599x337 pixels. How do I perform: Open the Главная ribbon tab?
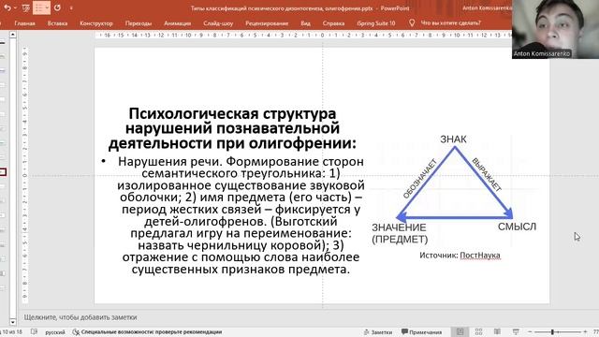click(x=25, y=23)
